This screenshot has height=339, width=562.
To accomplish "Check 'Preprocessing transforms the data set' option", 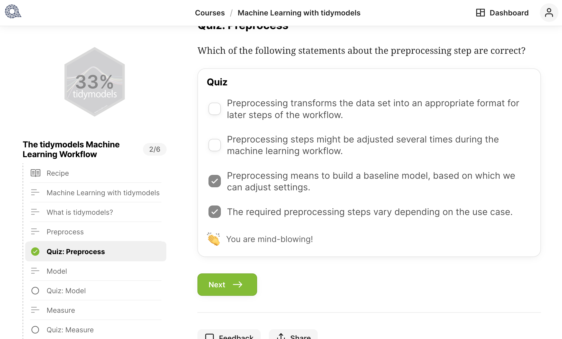I will [215, 109].
